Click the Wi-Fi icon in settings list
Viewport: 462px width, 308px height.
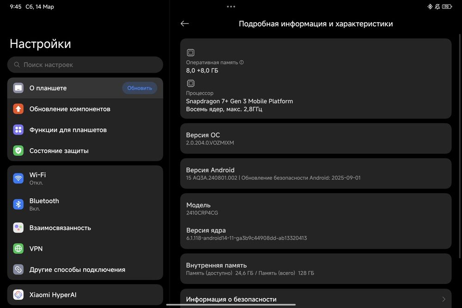click(18, 178)
